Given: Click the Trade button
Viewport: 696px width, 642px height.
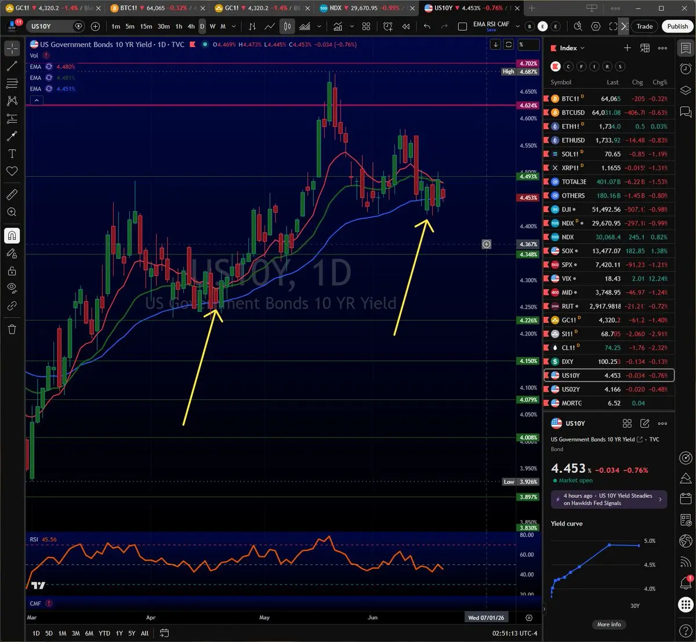Looking at the screenshot, I should 644,27.
